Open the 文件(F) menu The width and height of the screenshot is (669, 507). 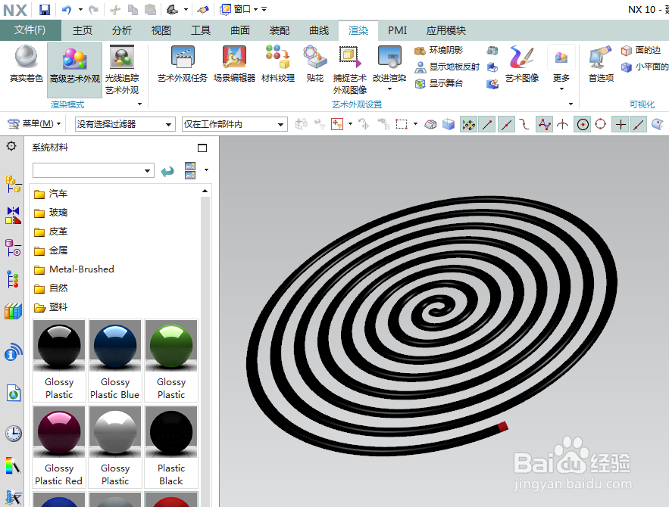pos(30,30)
